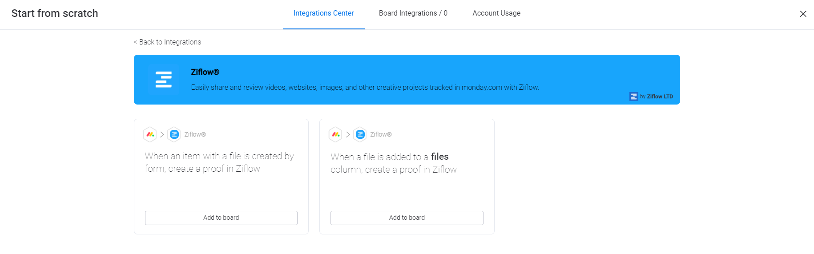Click the small Ziflow LTD publisher icon
The width and height of the screenshot is (814, 254).
pos(633,97)
